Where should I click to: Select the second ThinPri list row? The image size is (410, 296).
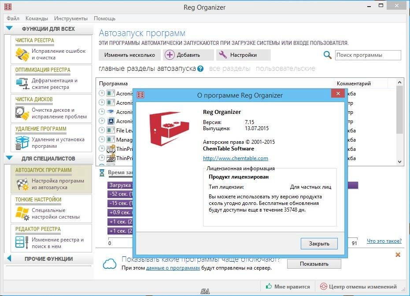(115, 158)
